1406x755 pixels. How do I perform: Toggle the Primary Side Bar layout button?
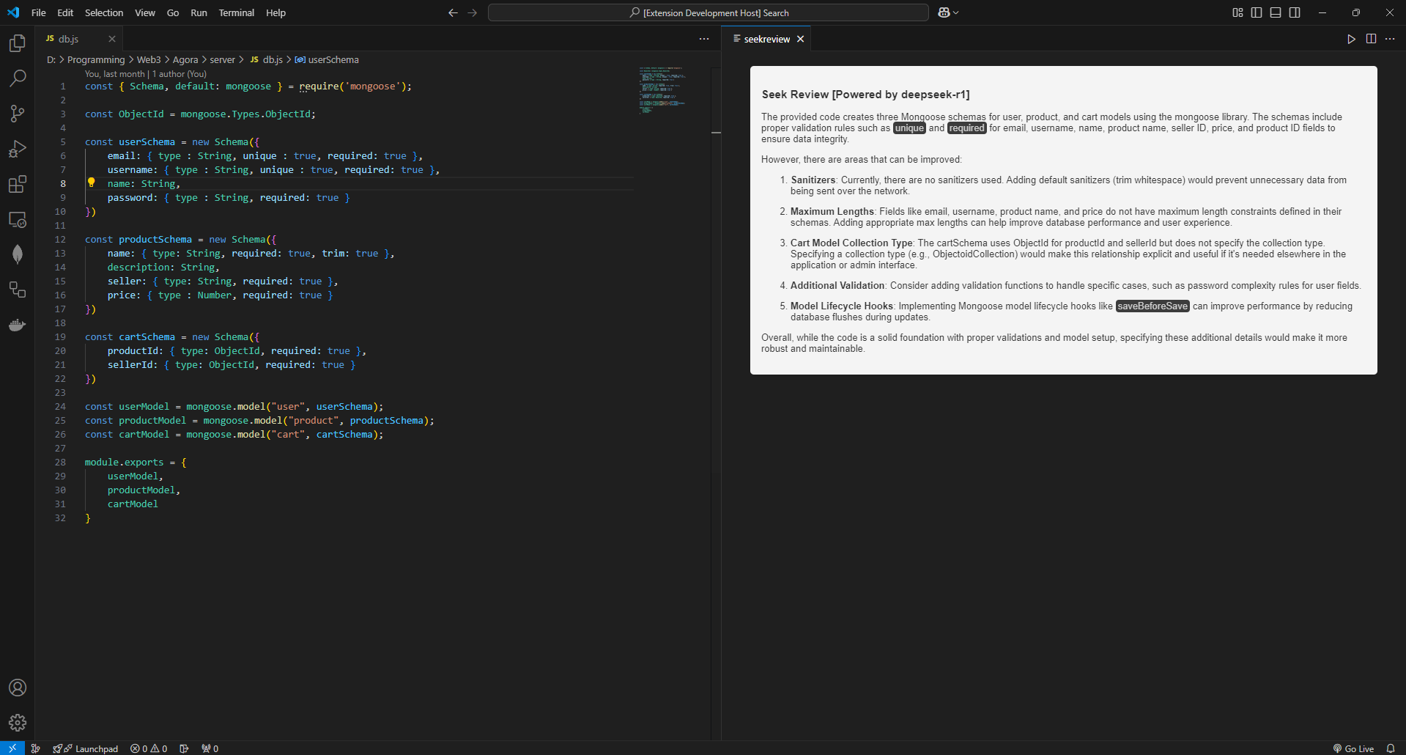1257,12
